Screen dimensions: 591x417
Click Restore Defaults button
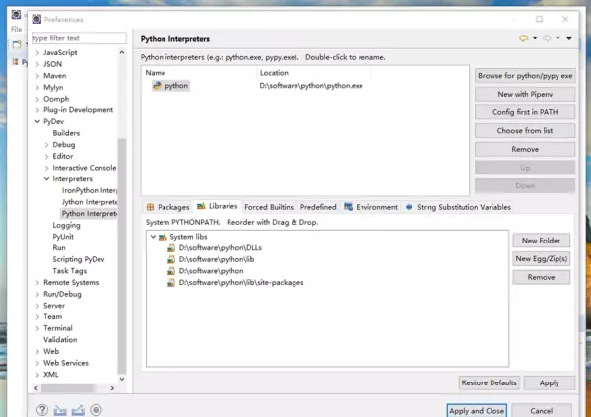coord(489,382)
